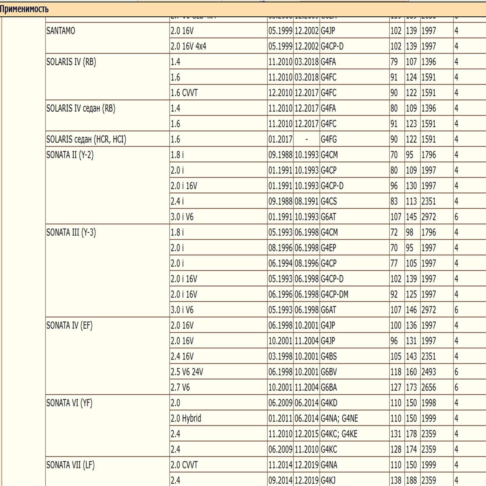Click the 2.0 16V 4x4 variant cell
Screen dimensions: 486x486
(188, 46)
